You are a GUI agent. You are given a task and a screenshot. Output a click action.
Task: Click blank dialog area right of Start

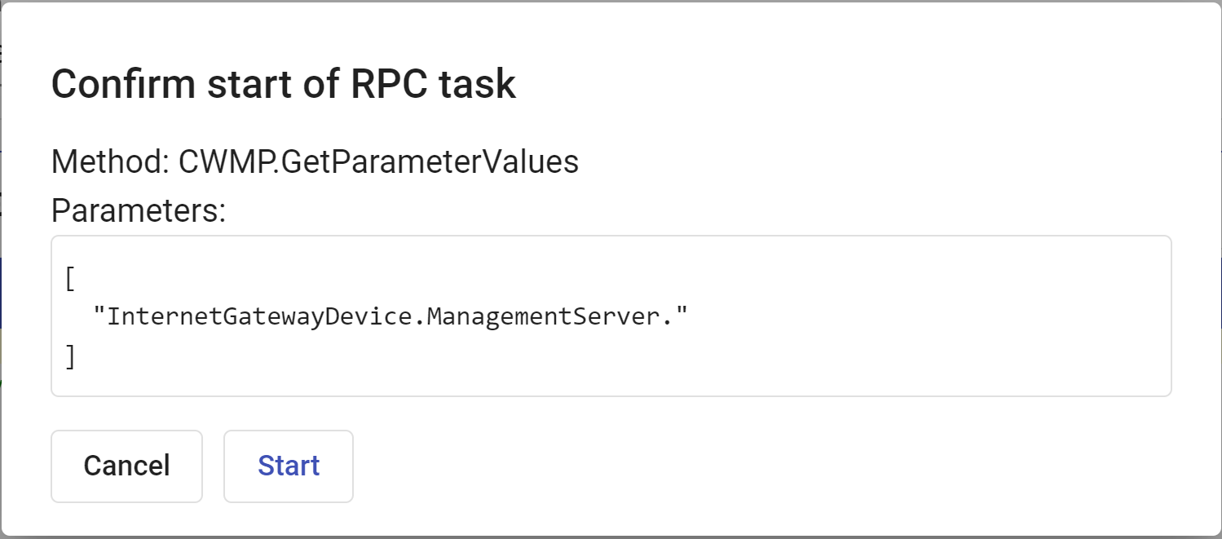pyautogui.click(x=734, y=466)
